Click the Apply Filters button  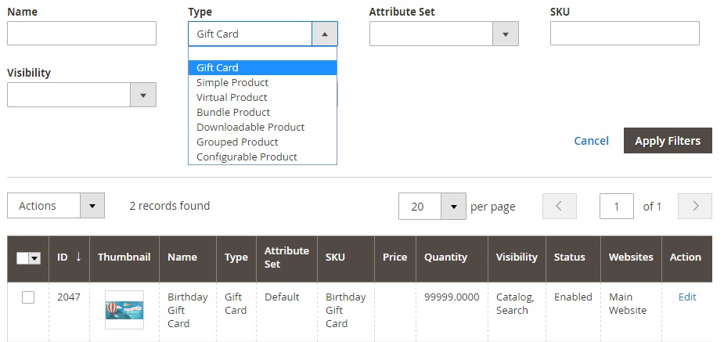pyautogui.click(x=667, y=141)
